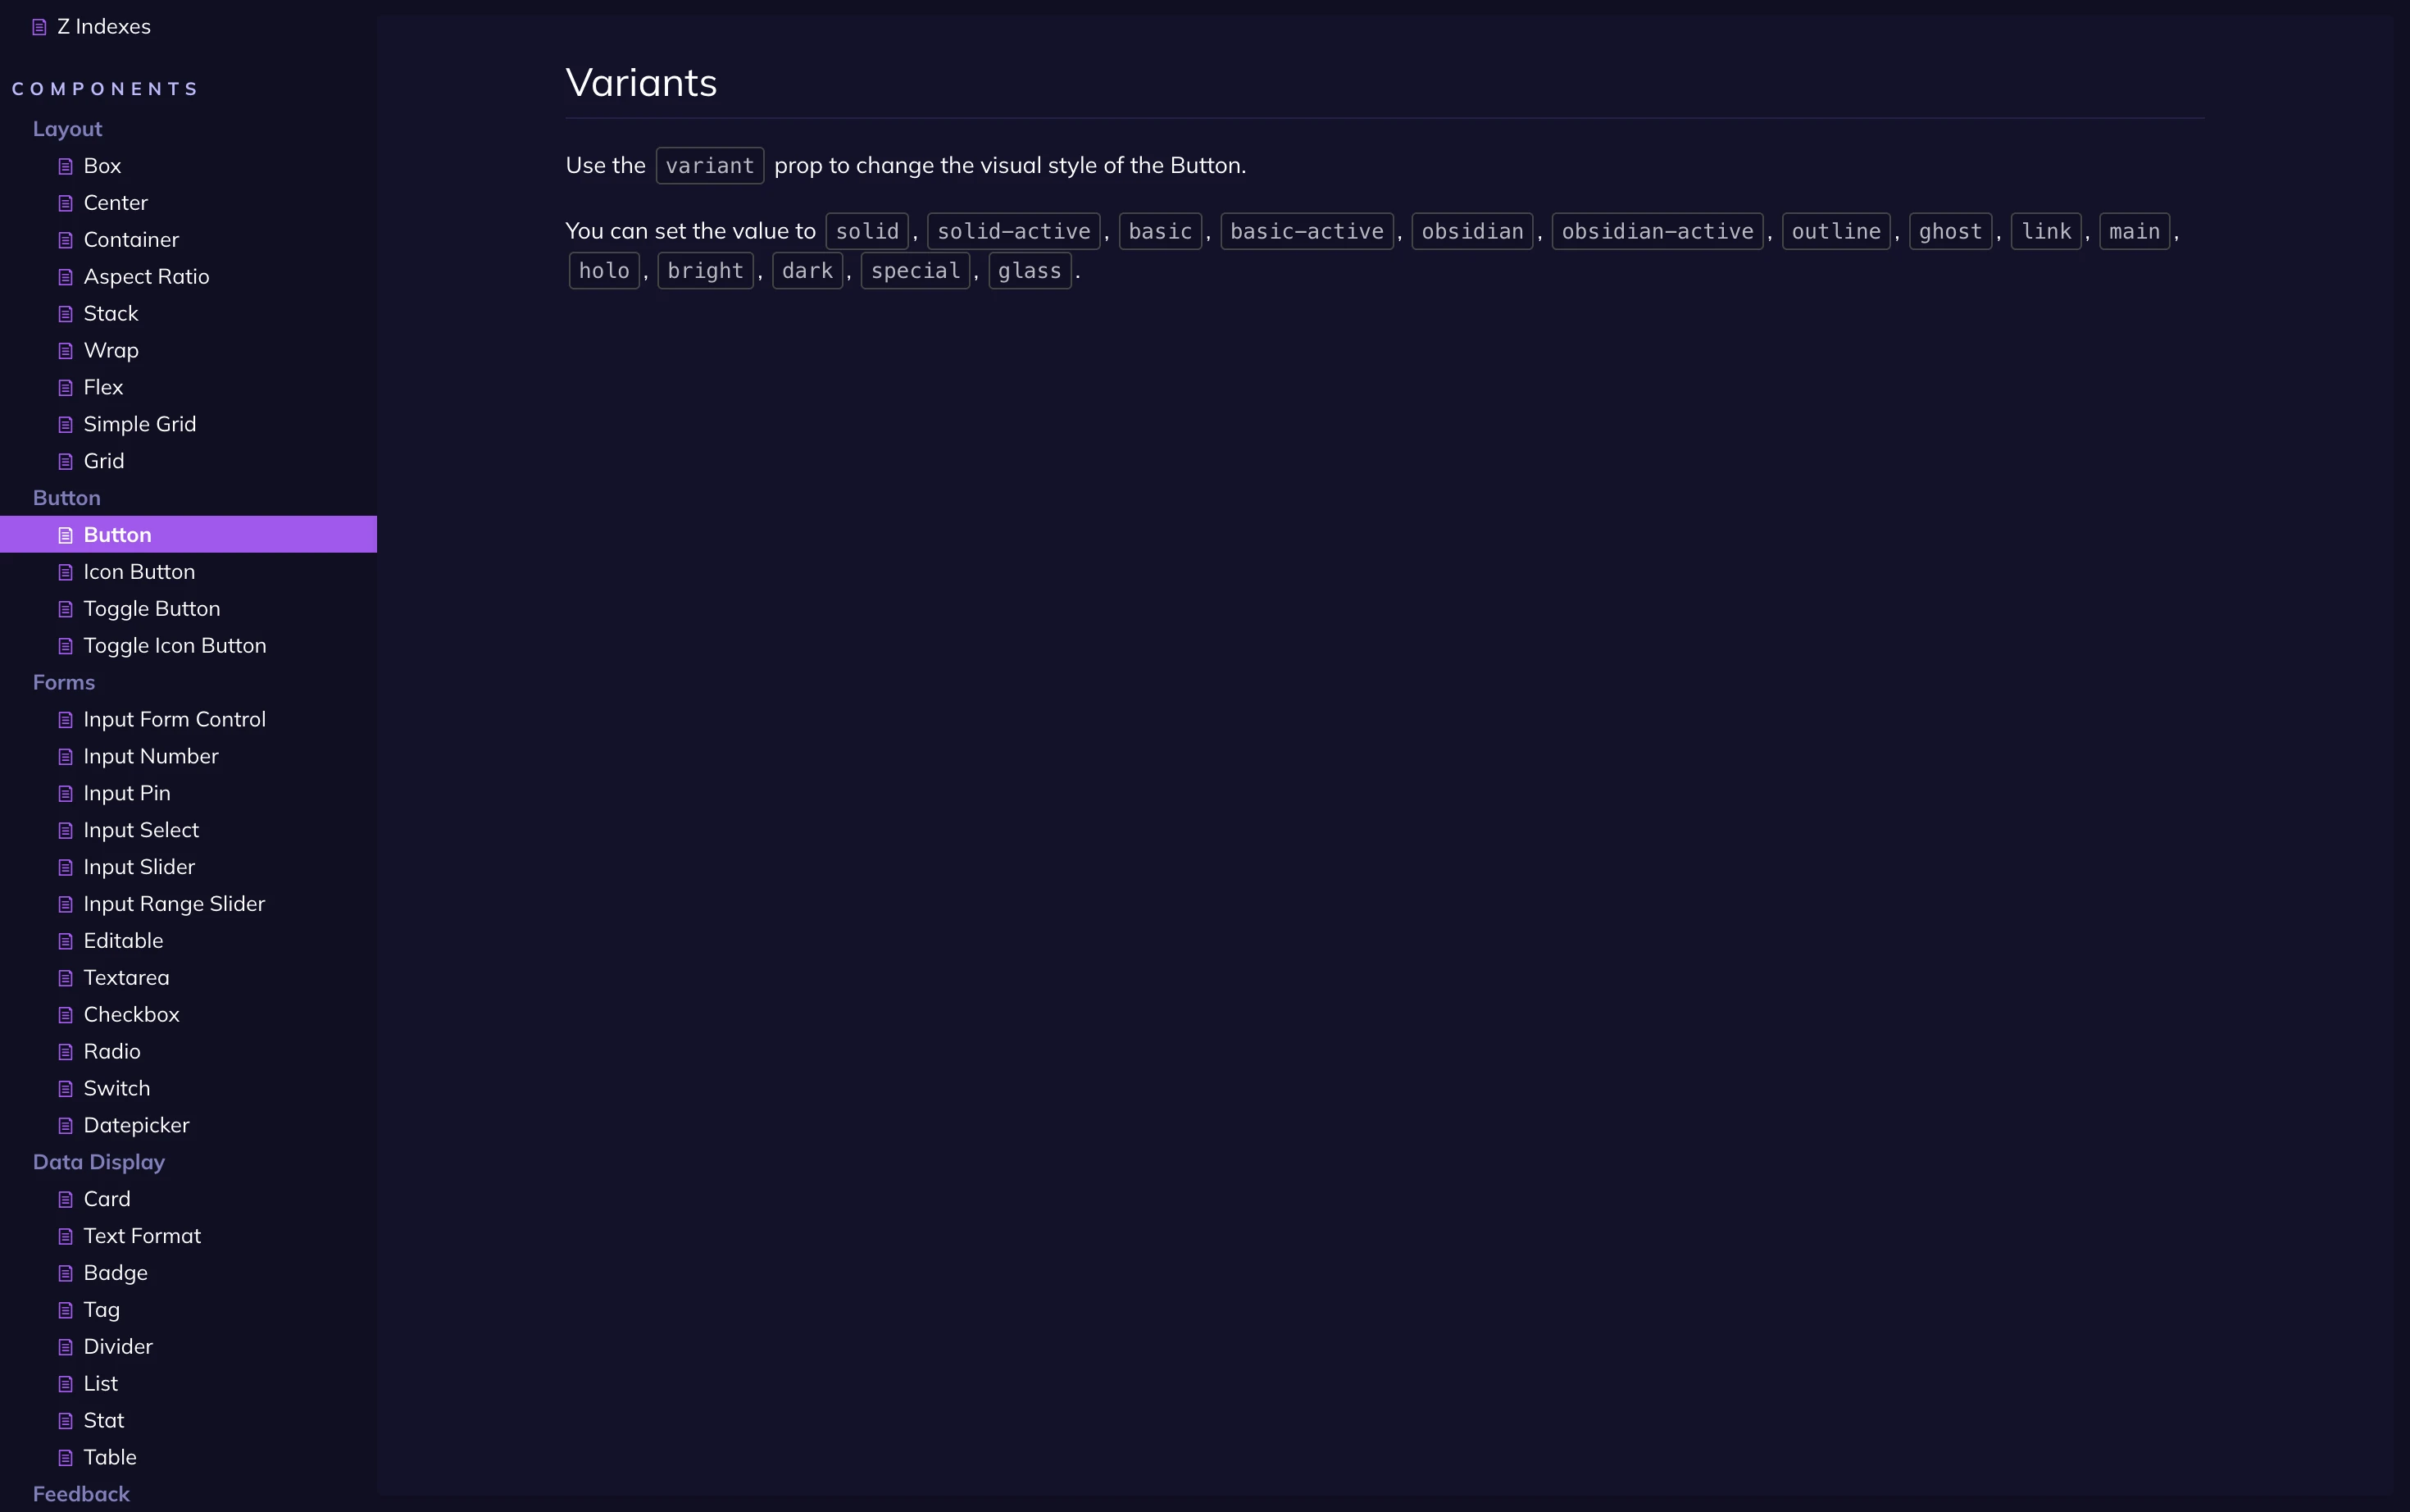2410x1512 pixels.
Task: Click the document icon beside Z Indexes
Action: tap(39, 27)
